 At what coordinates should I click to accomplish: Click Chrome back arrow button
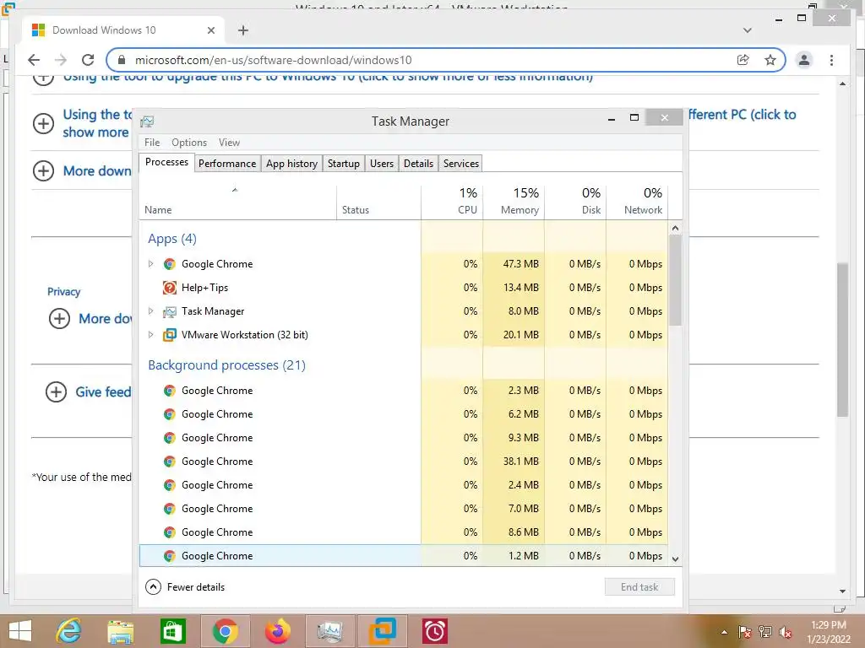34,60
